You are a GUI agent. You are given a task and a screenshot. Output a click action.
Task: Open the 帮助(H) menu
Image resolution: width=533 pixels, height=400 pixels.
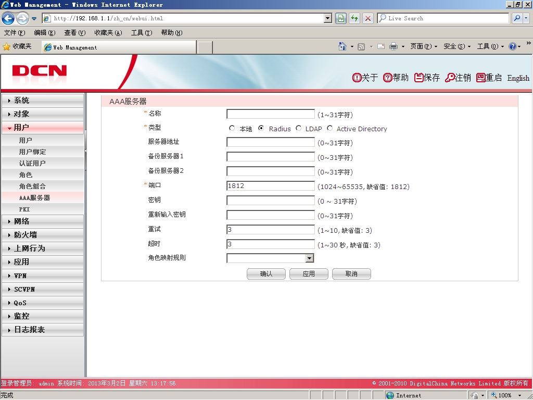172,33
